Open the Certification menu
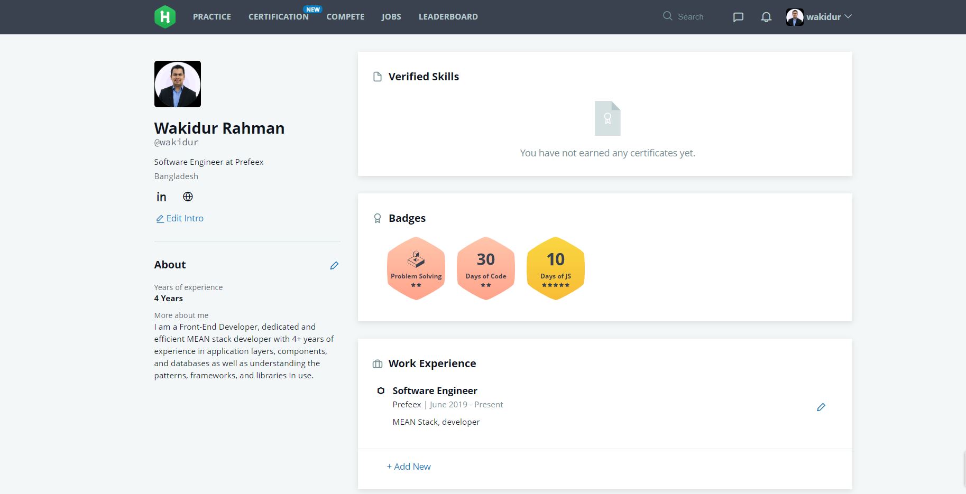The image size is (966, 494). click(279, 17)
